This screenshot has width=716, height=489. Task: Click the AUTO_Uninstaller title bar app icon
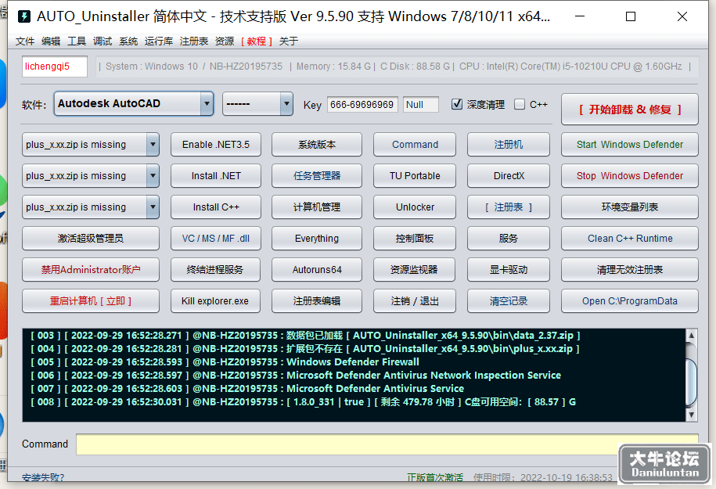(23, 17)
